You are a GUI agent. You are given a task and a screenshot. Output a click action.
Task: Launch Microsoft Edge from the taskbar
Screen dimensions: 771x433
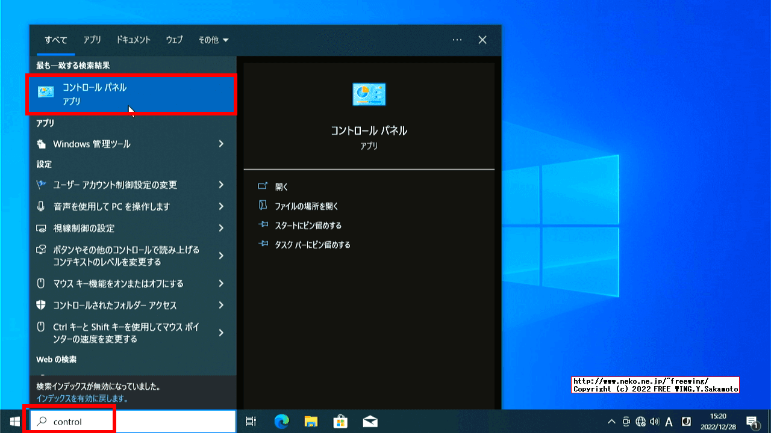[281, 422]
